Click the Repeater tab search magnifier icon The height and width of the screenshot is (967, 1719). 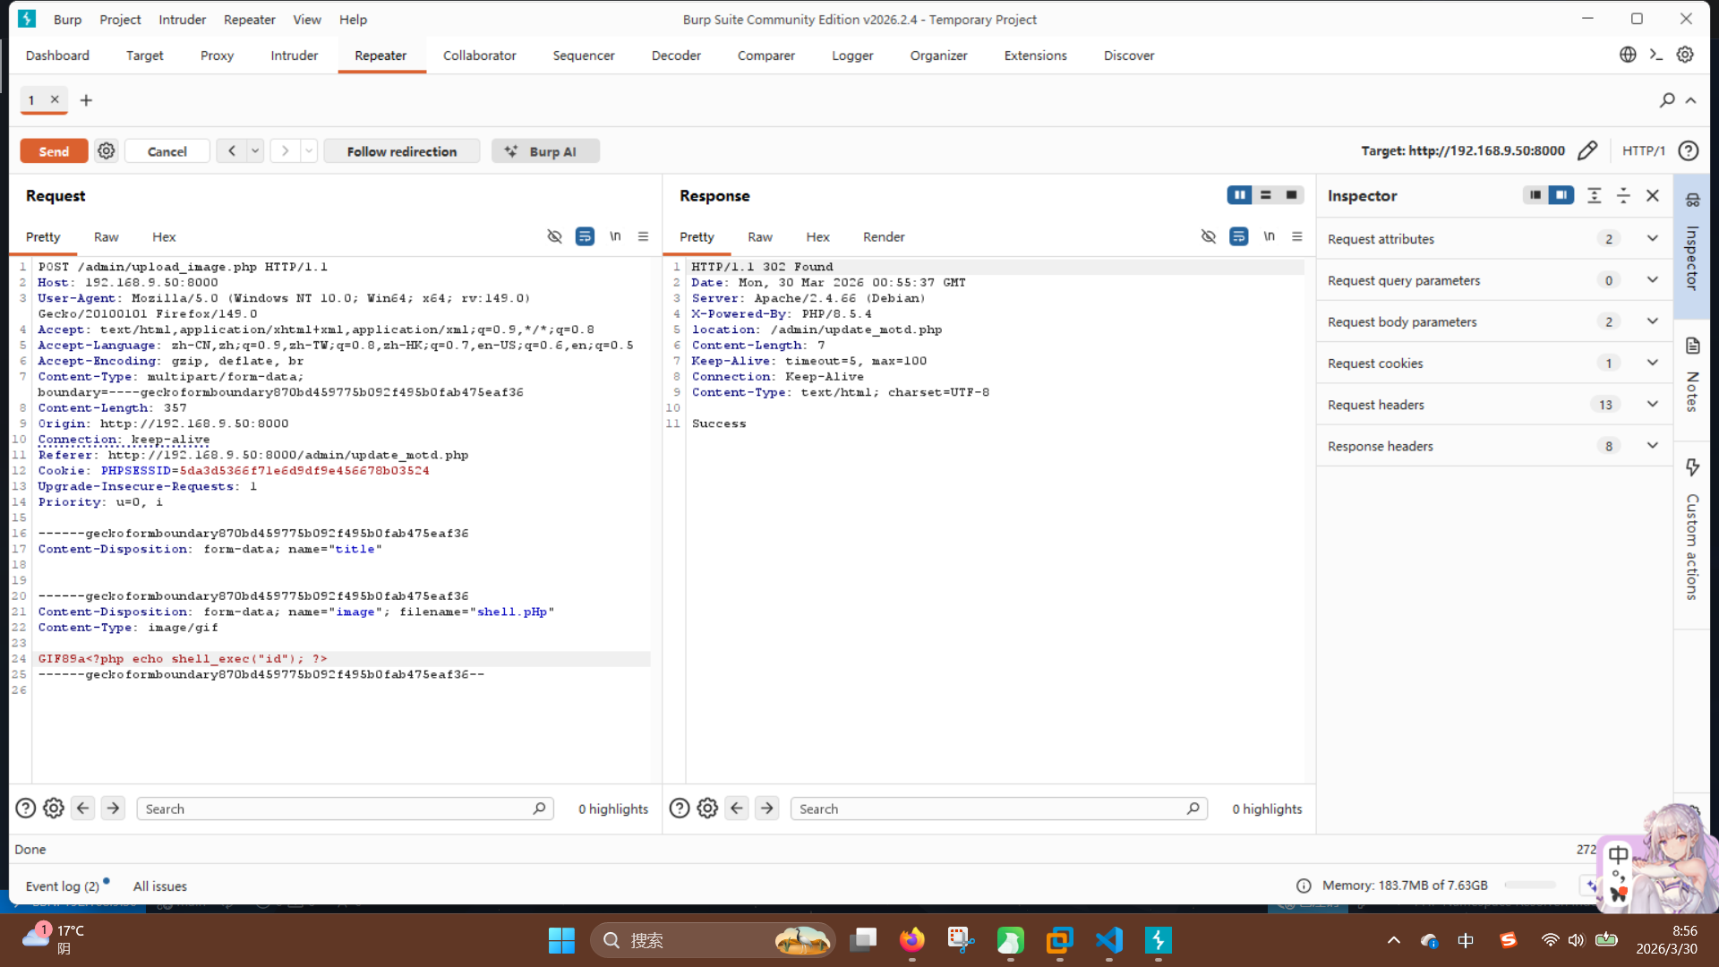tap(1666, 100)
